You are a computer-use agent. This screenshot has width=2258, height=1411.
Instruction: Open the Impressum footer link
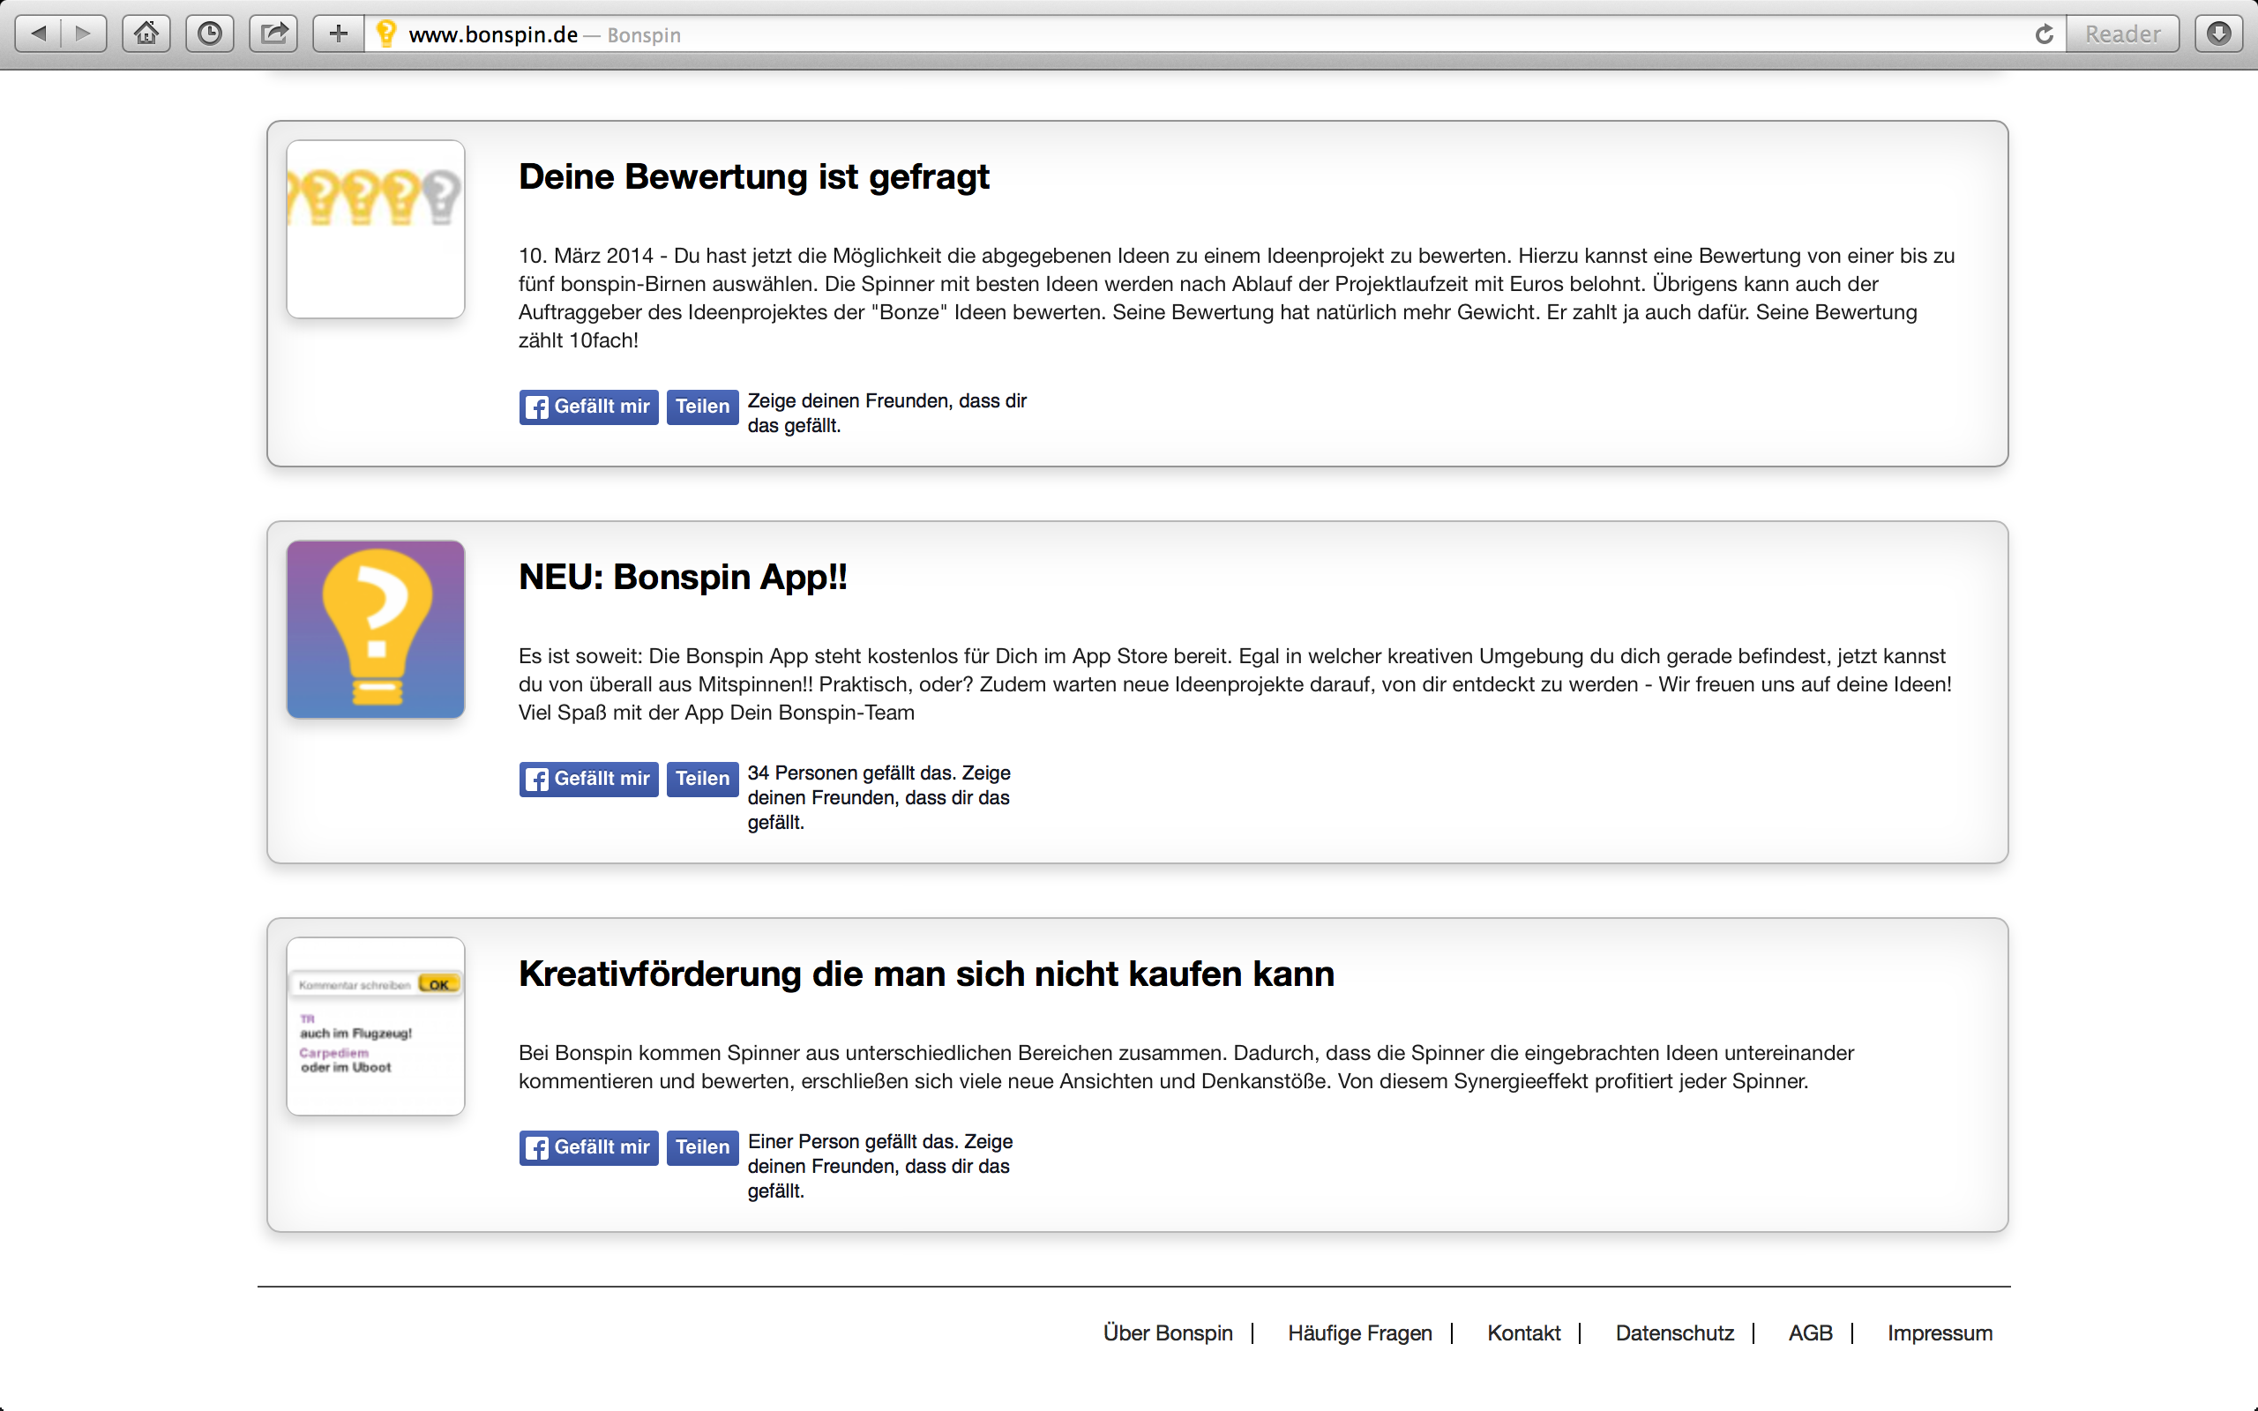(1939, 1333)
